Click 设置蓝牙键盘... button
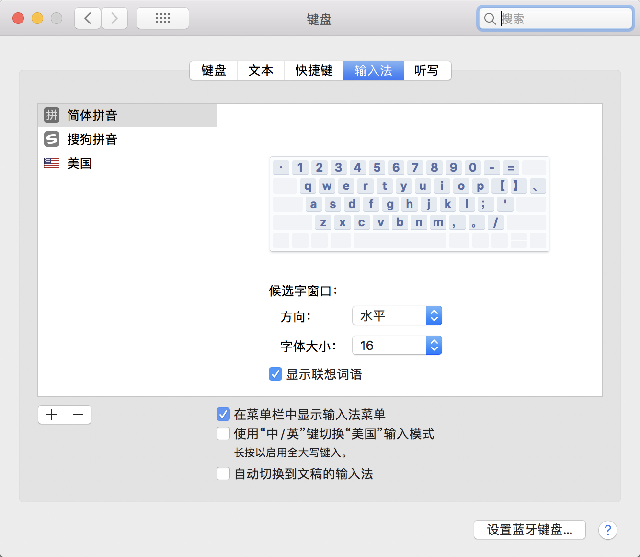The width and height of the screenshot is (640, 557). (529, 530)
